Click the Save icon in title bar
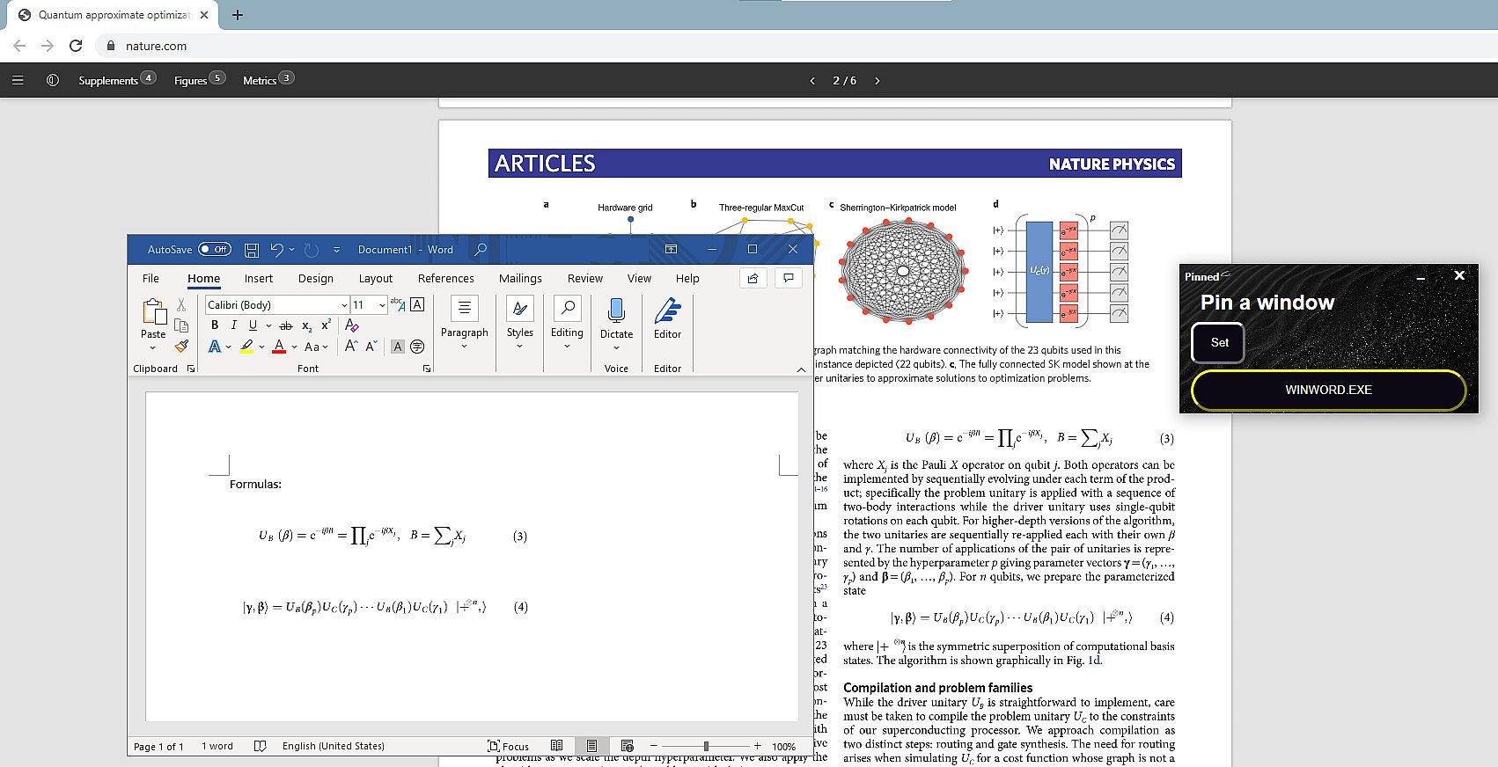 251,250
